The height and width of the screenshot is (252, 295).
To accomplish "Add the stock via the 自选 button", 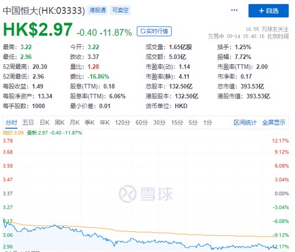I will pos(268,11).
